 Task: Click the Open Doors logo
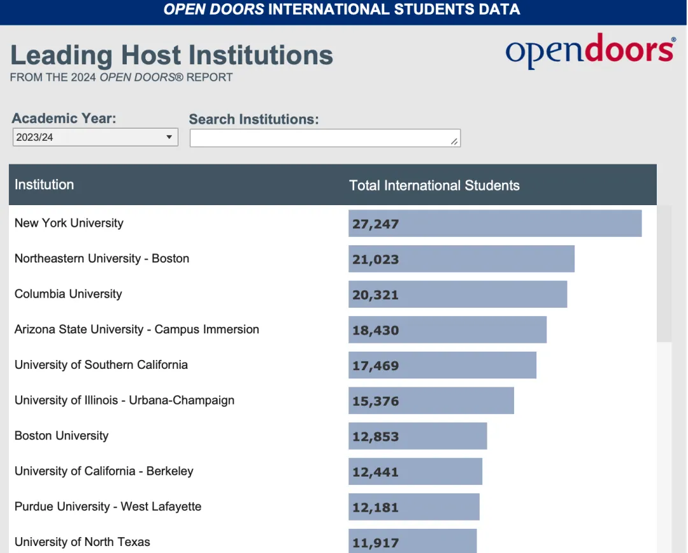click(590, 52)
